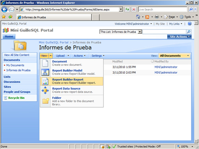Select Document from the New menu
199x149 pixels.
click(x=72, y=63)
